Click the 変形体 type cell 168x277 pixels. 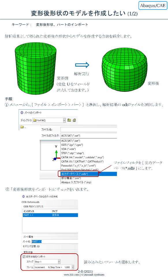click(x=55, y=215)
